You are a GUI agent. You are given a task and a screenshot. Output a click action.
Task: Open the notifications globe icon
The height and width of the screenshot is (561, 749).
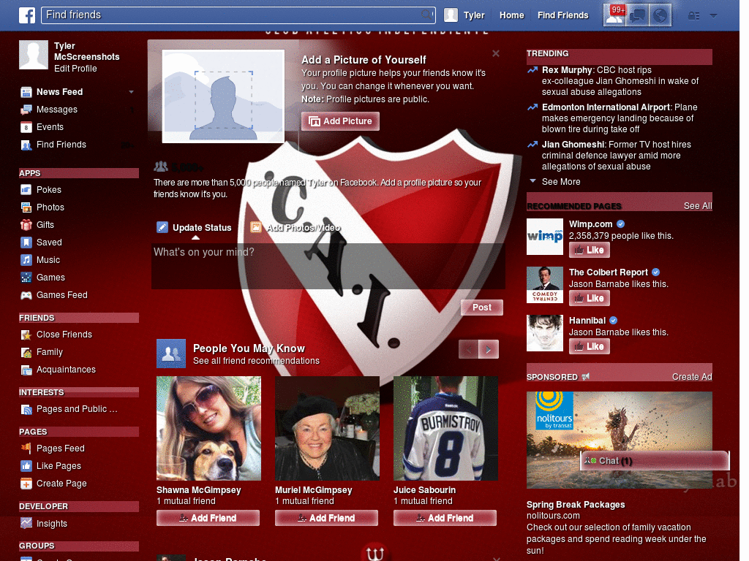point(660,15)
